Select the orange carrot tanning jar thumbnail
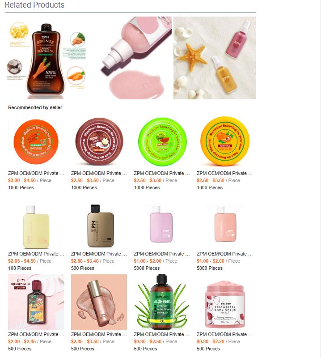Screen dimensions: 321x358 [x=36, y=141]
